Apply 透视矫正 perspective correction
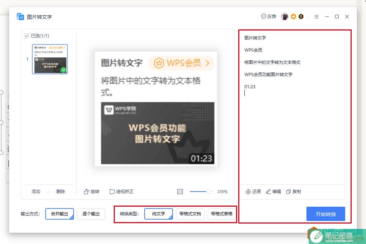Image resolution: width=366 pixels, height=244 pixels. click(122, 192)
